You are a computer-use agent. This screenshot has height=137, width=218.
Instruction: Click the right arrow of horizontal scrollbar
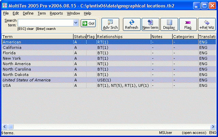[213, 126]
